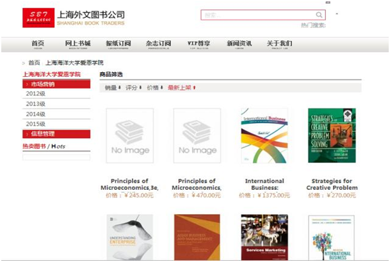The height and width of the screenshot is (262, 390).
Task: Click the red SBT logo
Action: pos(38,18)
